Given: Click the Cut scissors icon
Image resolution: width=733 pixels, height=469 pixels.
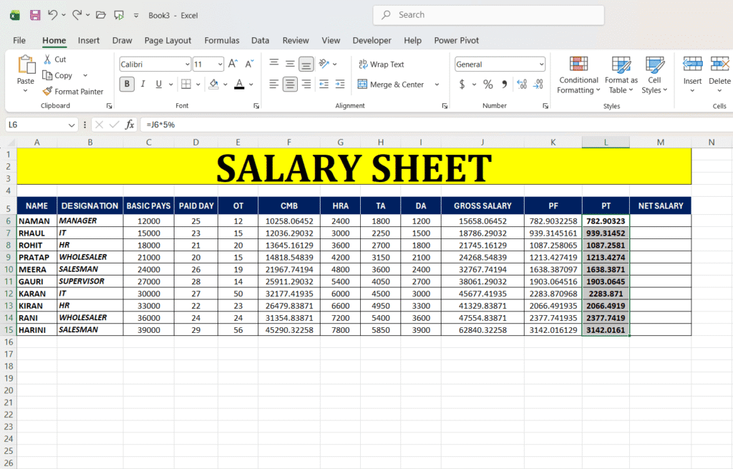Looking at the screenshot, I should point(47,59).
